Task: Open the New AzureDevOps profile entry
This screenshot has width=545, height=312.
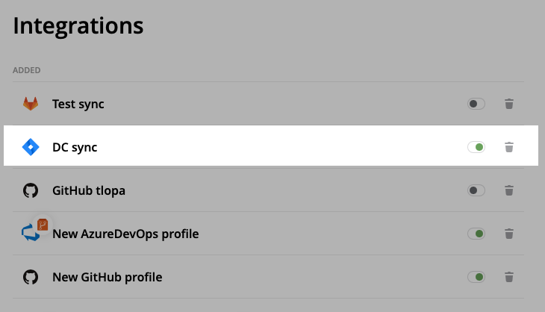Action: pyautogui.click(x=268, y=234)
